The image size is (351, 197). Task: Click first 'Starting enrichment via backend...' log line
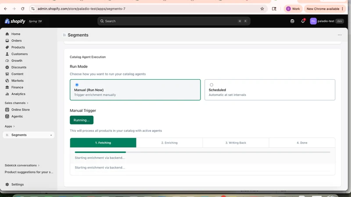[100, 158]
